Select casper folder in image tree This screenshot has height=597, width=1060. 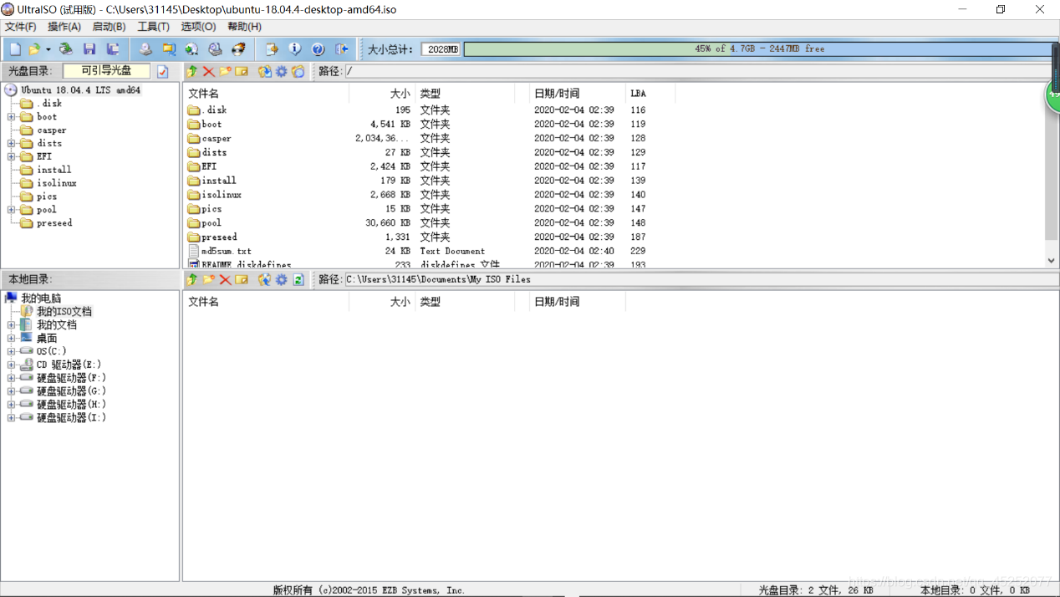(x=51, y=130)
